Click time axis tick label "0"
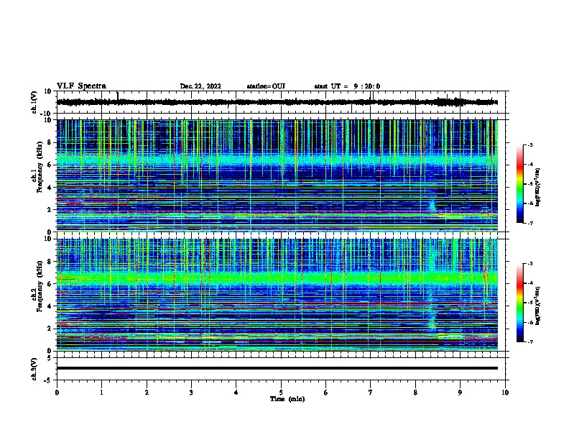 tap(57, 393)
